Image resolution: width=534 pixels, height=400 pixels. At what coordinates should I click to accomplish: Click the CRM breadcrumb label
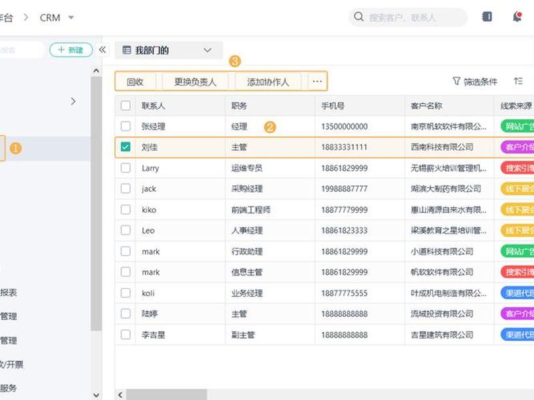(50, 17)
